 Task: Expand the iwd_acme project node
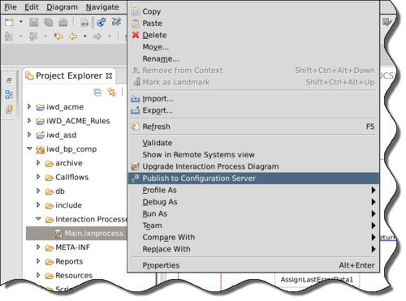[x=29, y=107]
